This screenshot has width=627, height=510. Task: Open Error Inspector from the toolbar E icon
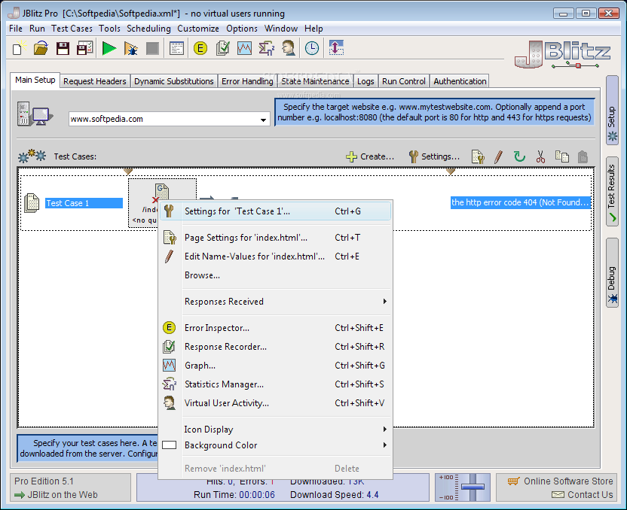click(x=200, y=48)
